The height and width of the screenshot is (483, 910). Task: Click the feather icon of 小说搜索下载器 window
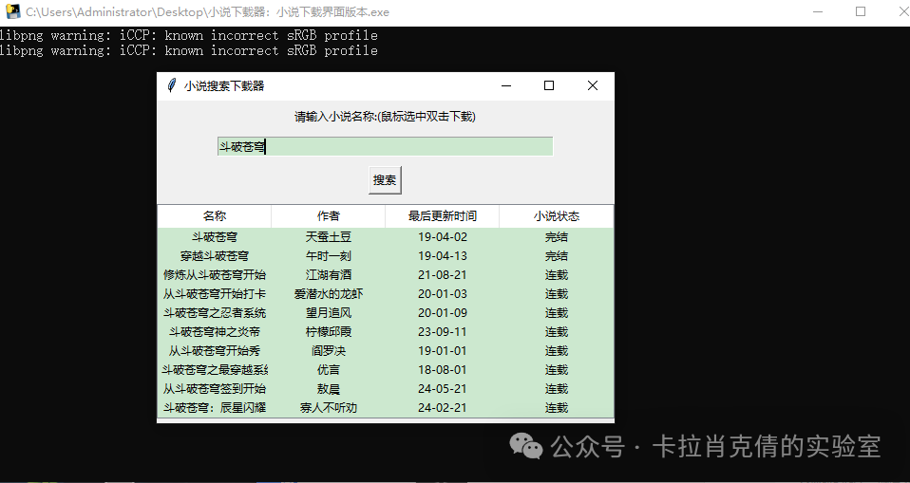[171, 85]
